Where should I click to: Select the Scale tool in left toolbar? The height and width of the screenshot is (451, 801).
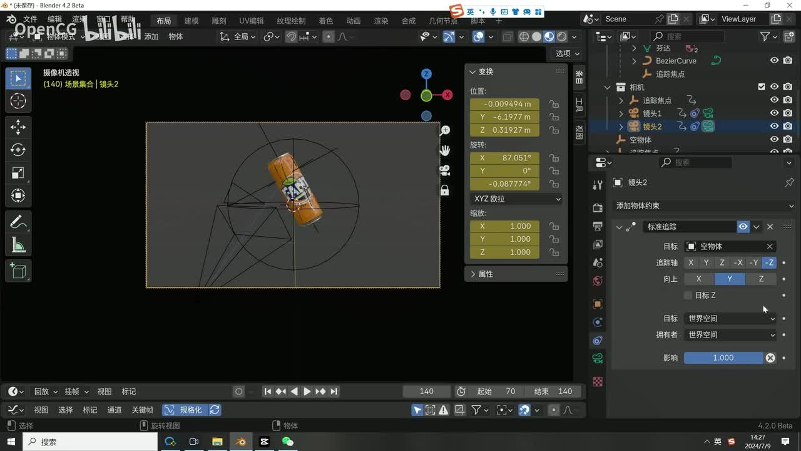(18, 173)
